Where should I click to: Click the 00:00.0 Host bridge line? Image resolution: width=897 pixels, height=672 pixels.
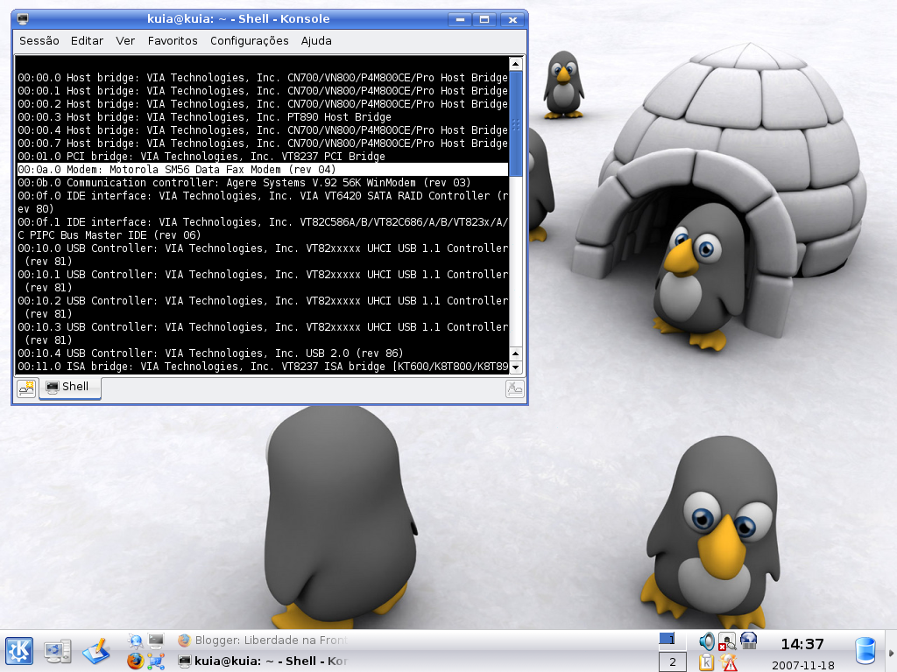pos(263,78)
